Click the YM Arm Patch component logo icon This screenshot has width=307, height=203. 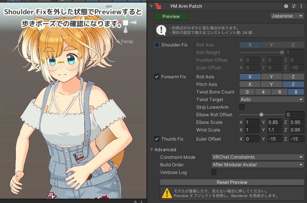158,6
